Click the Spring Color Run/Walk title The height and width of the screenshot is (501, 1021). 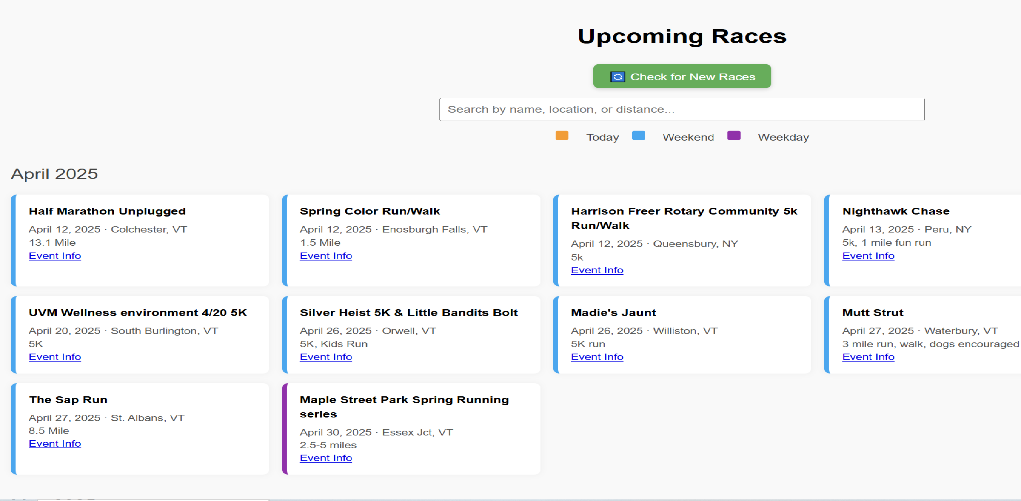click(370, 211)
